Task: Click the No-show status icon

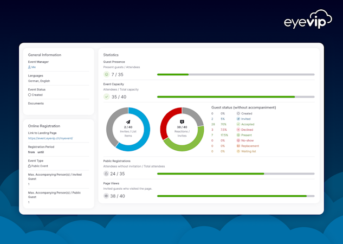Action: [238, 140]
